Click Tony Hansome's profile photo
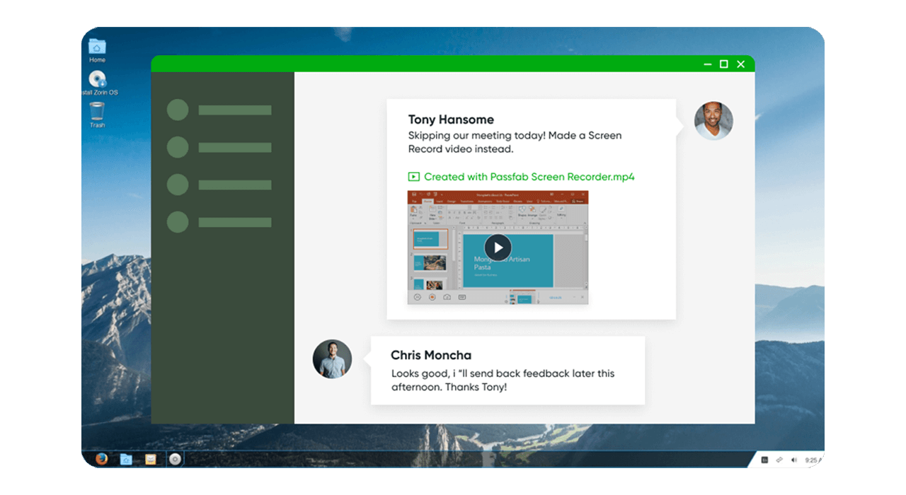The height and width of the screenshot is (495, 906). pyautogui.click(x=713, y=121)
